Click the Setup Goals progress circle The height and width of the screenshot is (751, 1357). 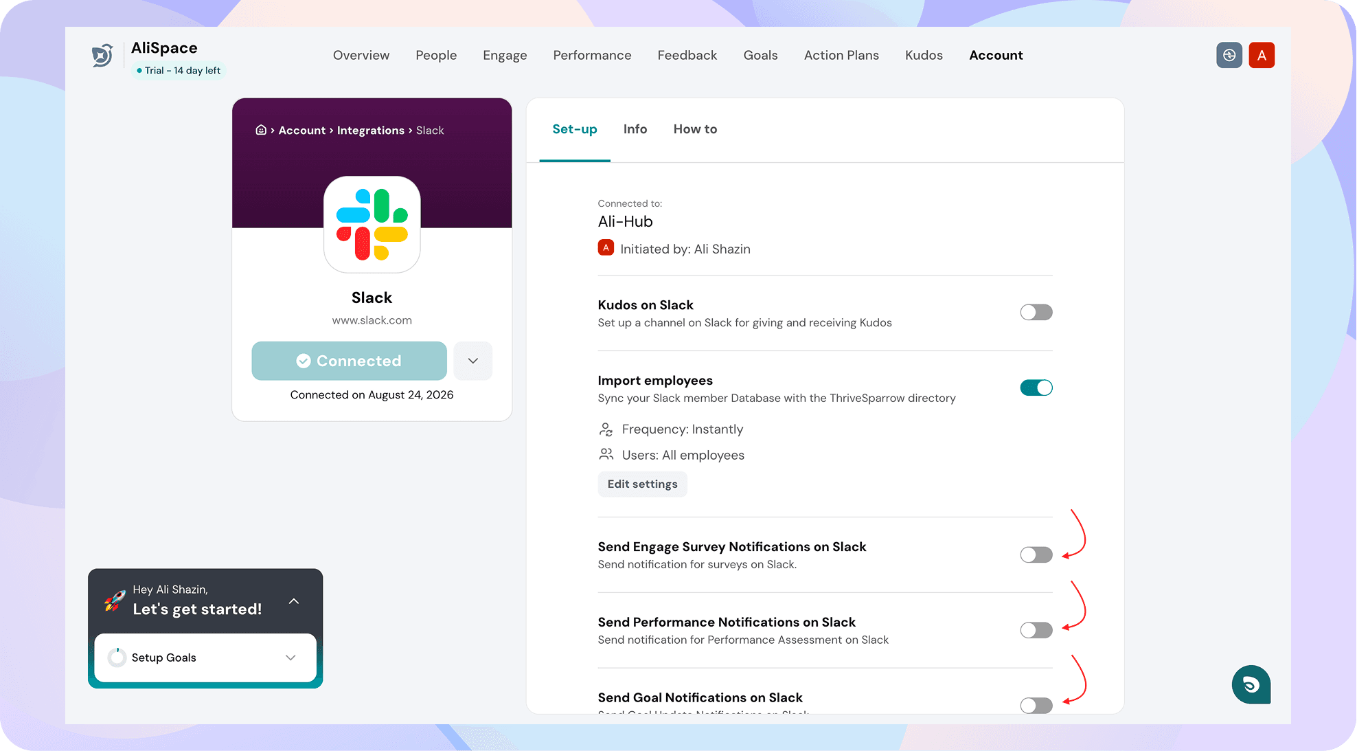click(117, 658)
